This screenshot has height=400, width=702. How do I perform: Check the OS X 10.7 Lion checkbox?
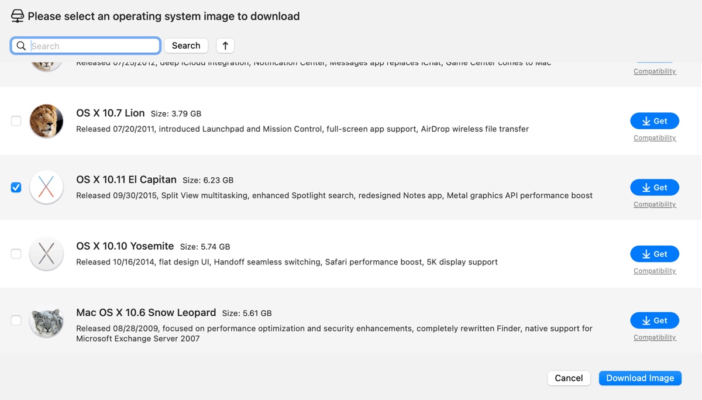point(16,121)
